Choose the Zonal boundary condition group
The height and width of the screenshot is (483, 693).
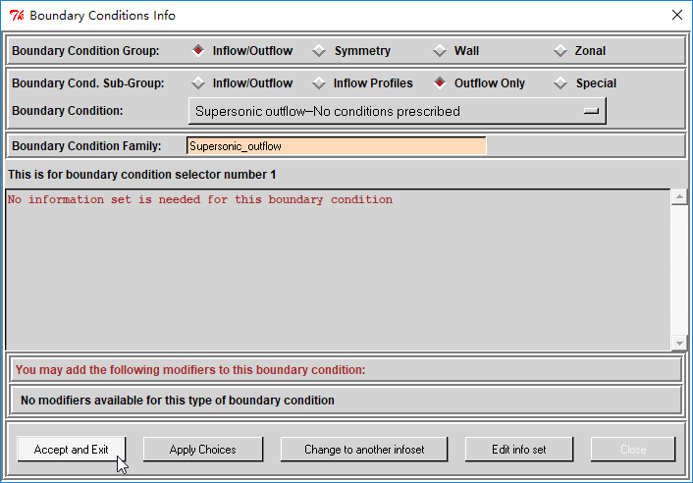(x=560, y=51)
